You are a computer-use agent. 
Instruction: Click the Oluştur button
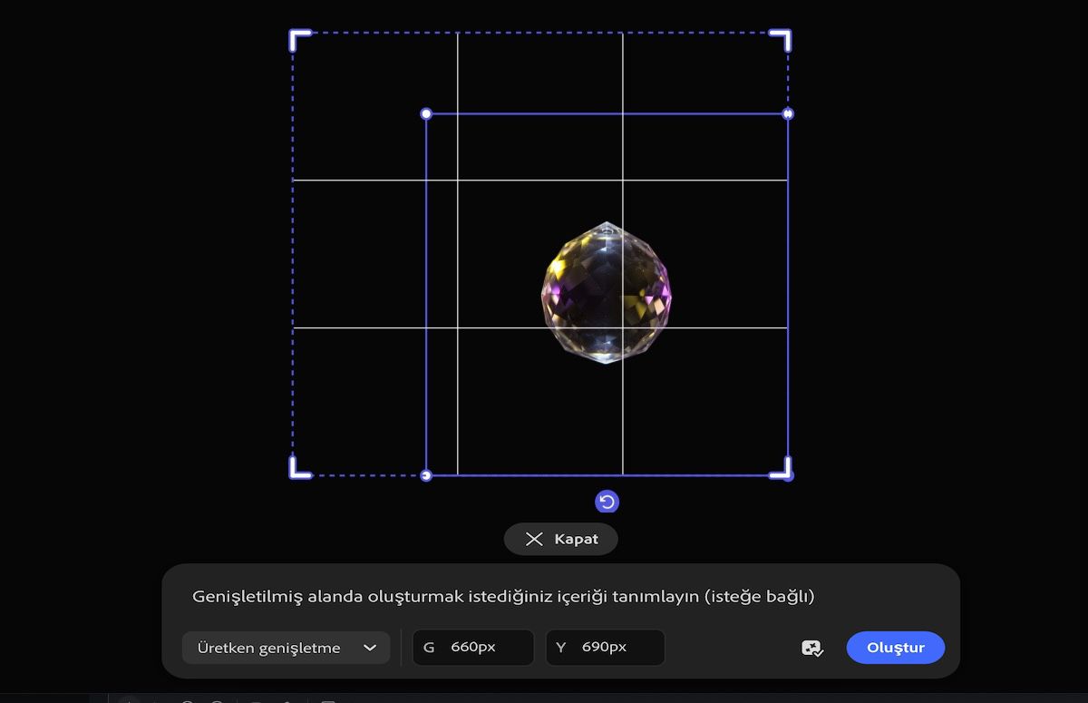(896, 648)
